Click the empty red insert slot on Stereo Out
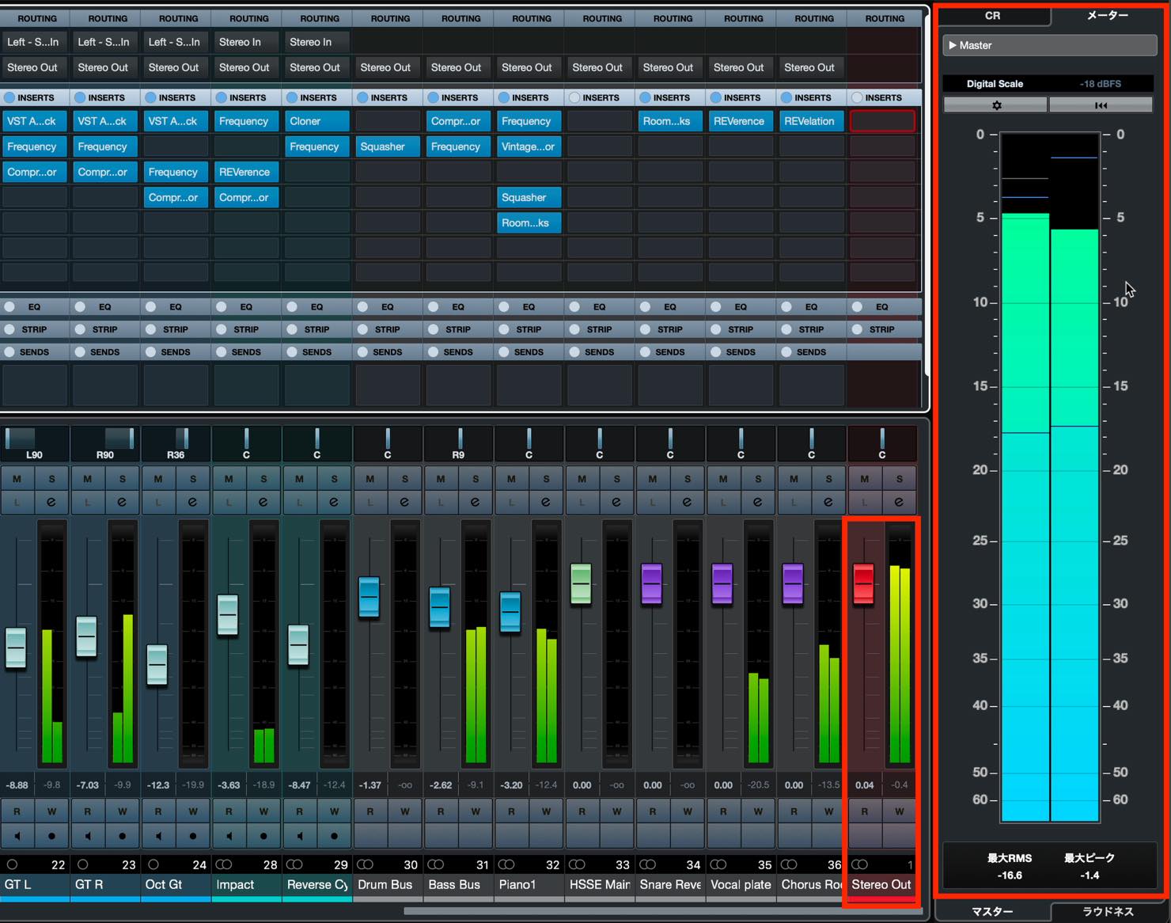The height and width of the screenshot is (923, 1171). coord(882,121)
